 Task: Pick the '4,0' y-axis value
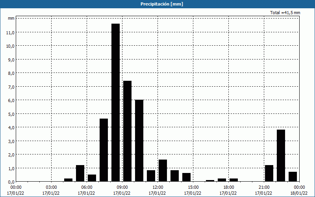[11, 127]
